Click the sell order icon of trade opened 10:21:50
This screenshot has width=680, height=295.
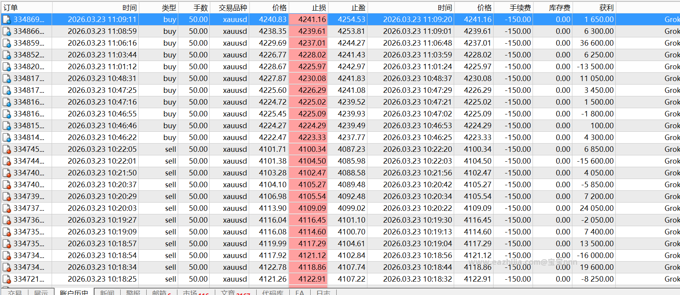[7, 173]
